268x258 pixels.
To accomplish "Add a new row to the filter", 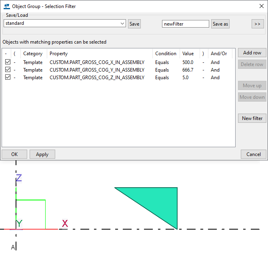I will [x=252, y=53].
